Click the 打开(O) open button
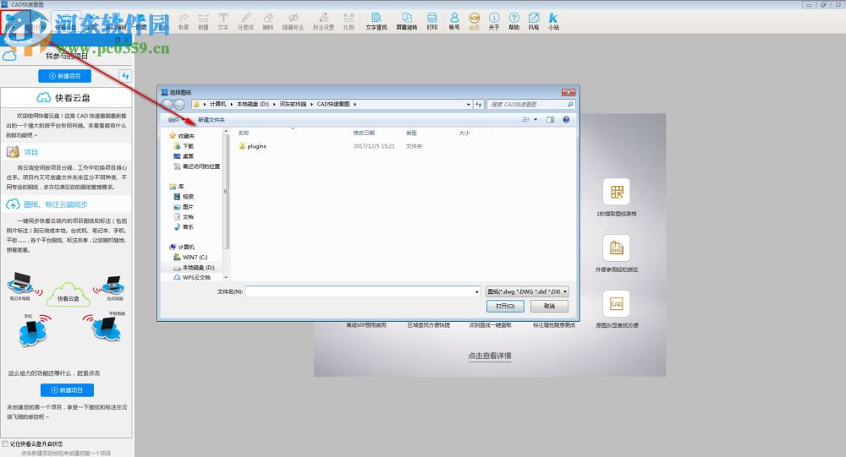The height and width of the screenshot is (457, 846). click(x=505, y=306)
